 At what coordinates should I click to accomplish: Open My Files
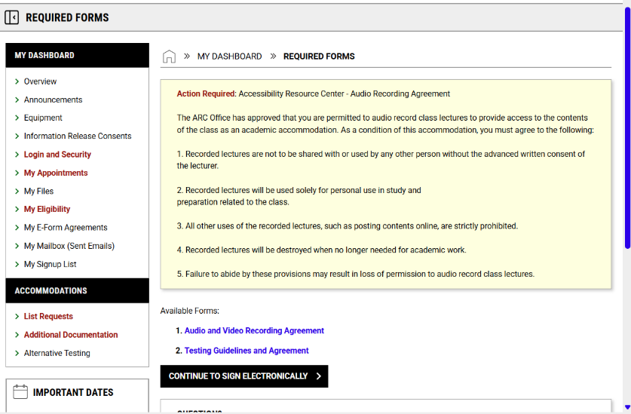pyautogui.click(x=38, y=191)
